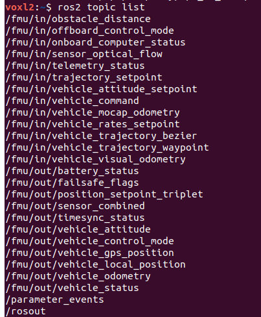The width and height of the screenshot is (261, 317).
Task: Click /fmu/in/trajectory_setpoint topic
Action: (x=84, y=77)
